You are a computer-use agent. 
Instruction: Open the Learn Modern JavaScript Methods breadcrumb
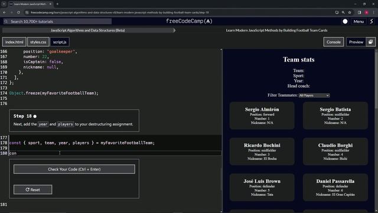(x=276, y=30)
